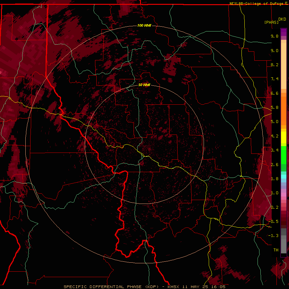Image resolution: width=289 pixels, height=289 pixels.
Task: Click the 5.8 scale value
Action: (x=275, y=108)
